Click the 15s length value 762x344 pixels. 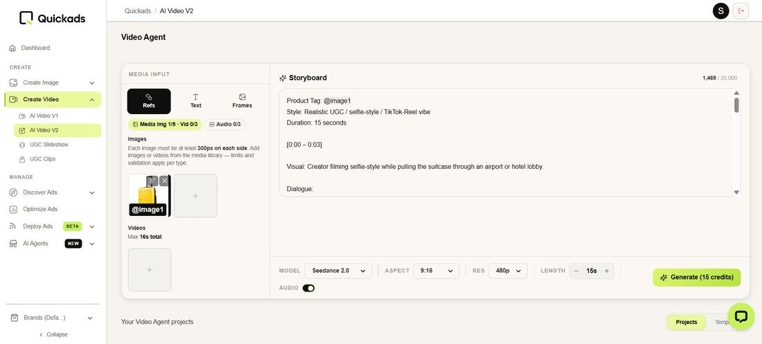pyautogui.click(x=592, y=271)
